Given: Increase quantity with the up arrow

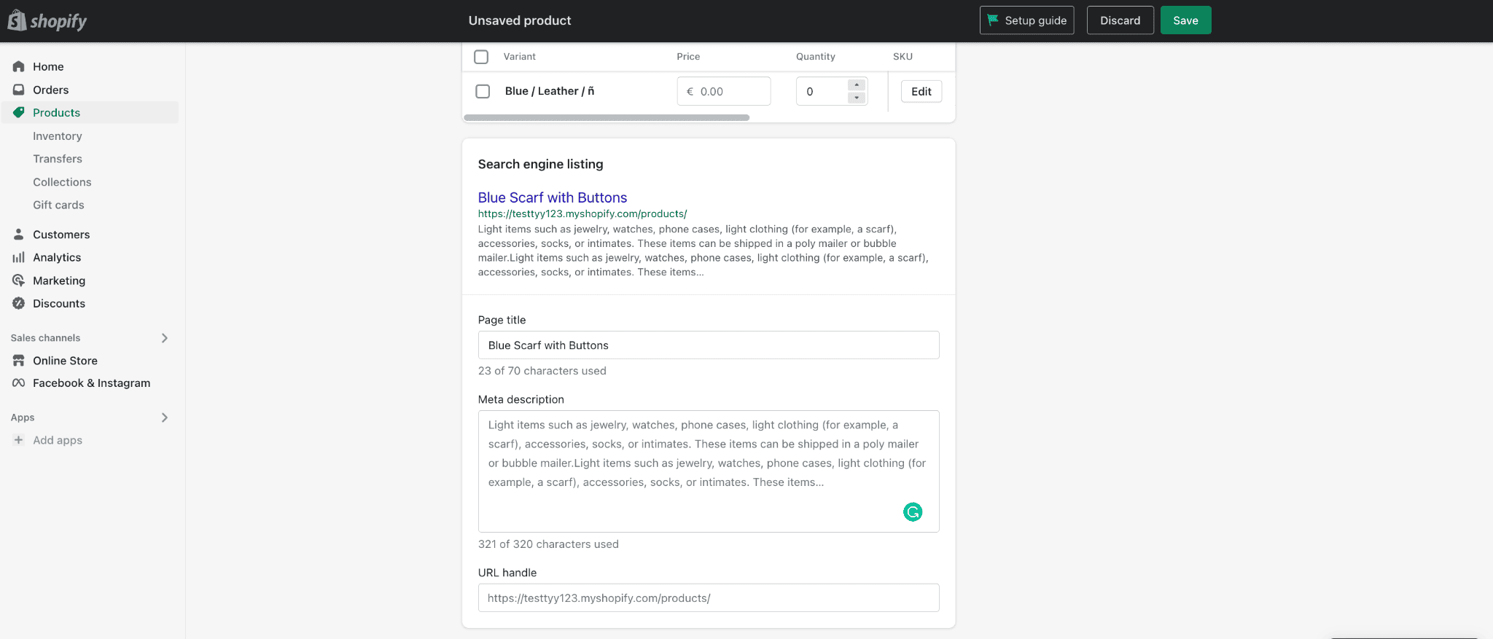Looking at the screenshot, I should tap(857, 85).
